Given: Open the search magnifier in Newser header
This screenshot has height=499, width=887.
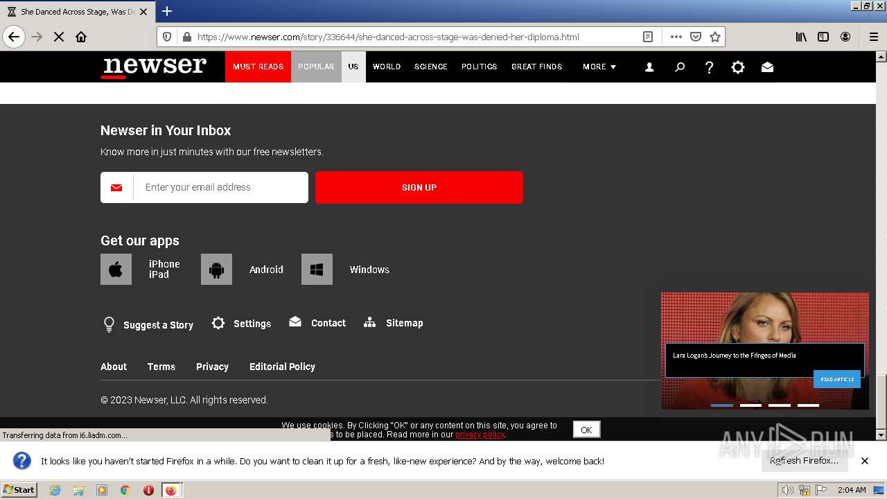Looking at the screenshot, I should tap(680, 67).
